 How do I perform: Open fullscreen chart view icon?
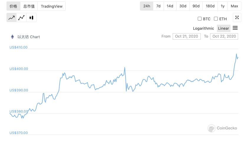pyautogui.click(x=237, y=17)
